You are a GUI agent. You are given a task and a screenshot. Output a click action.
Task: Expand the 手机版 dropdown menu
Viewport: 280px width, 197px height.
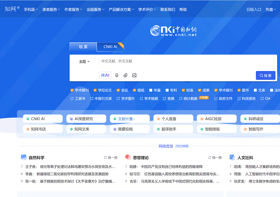31,9
